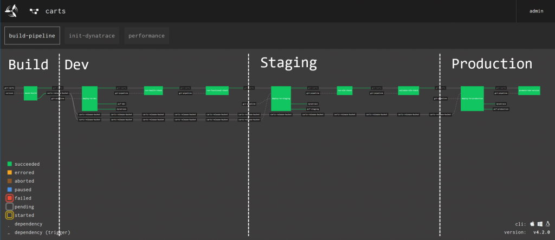Open the run-functional-check job

click(x=217, y=90)
